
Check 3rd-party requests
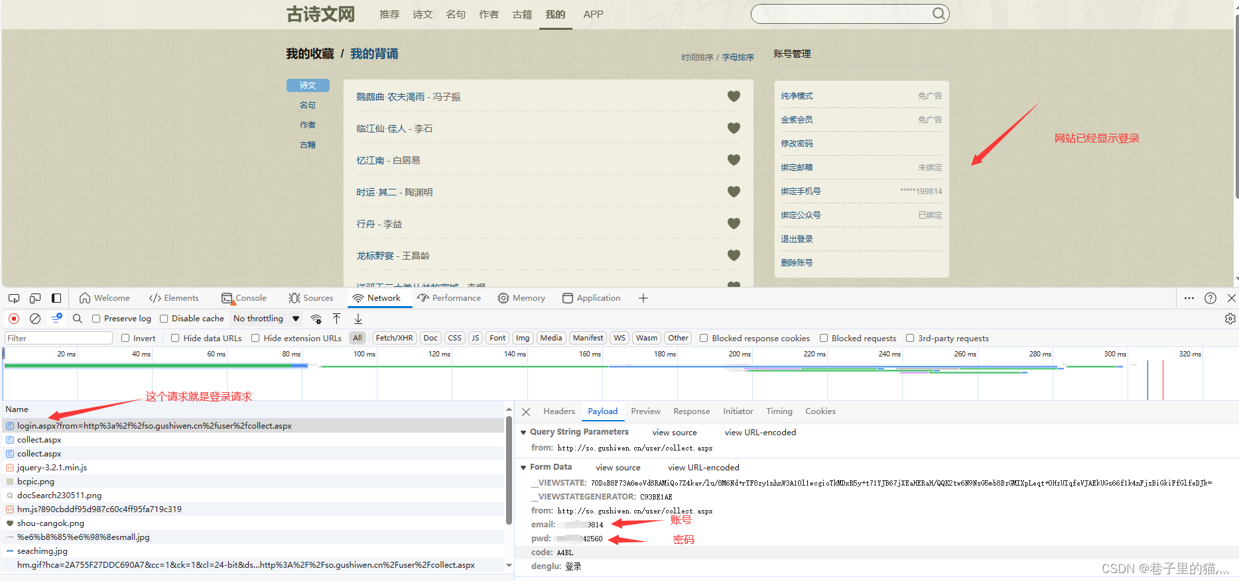point(910,338)
